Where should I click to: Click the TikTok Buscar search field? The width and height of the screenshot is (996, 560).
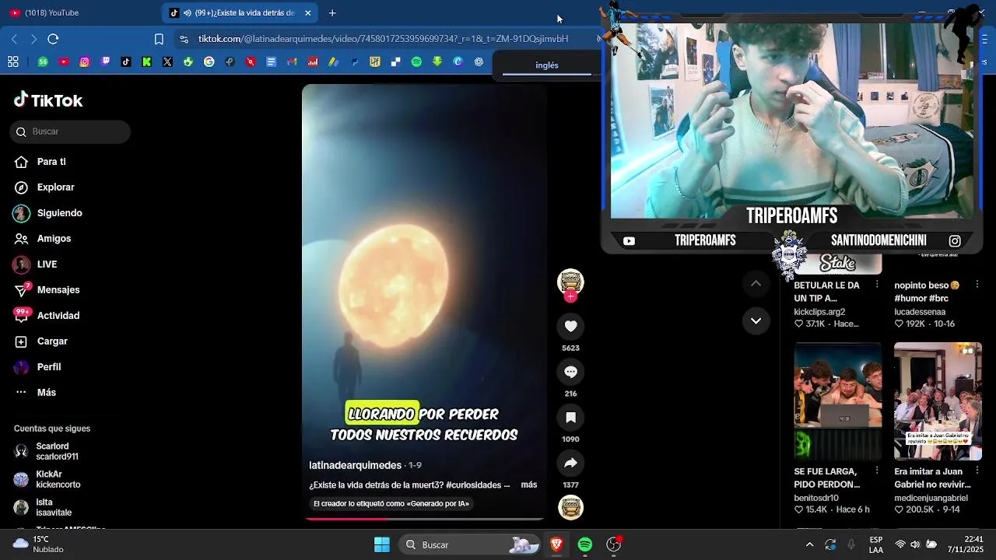pyautogui.click(x=70, y=131)
